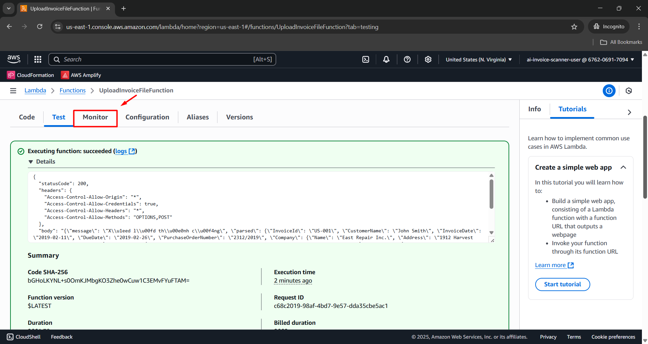Open the settings gear in AWS header
The height and width of the screenshot is (344, 648).
pos(428,59)
